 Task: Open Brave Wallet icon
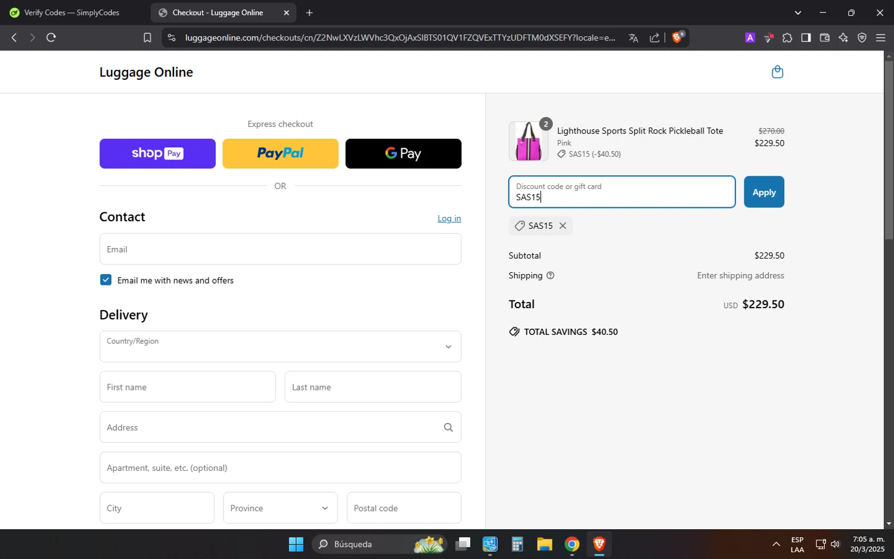click(x=825, y=38)
